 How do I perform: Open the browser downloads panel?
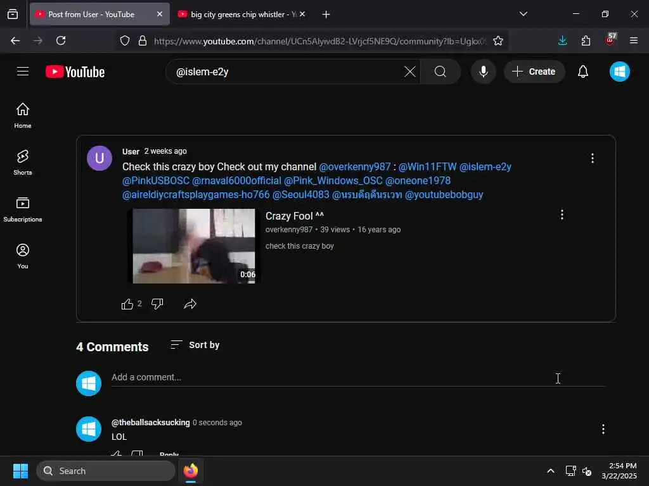click(x=562, y=40)
